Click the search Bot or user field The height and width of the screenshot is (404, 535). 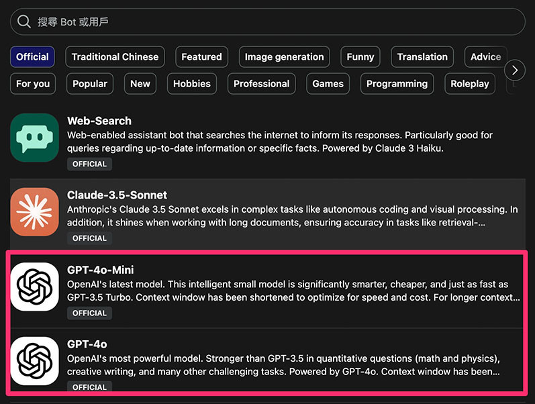pyautogui.click(x=269, y=21)
